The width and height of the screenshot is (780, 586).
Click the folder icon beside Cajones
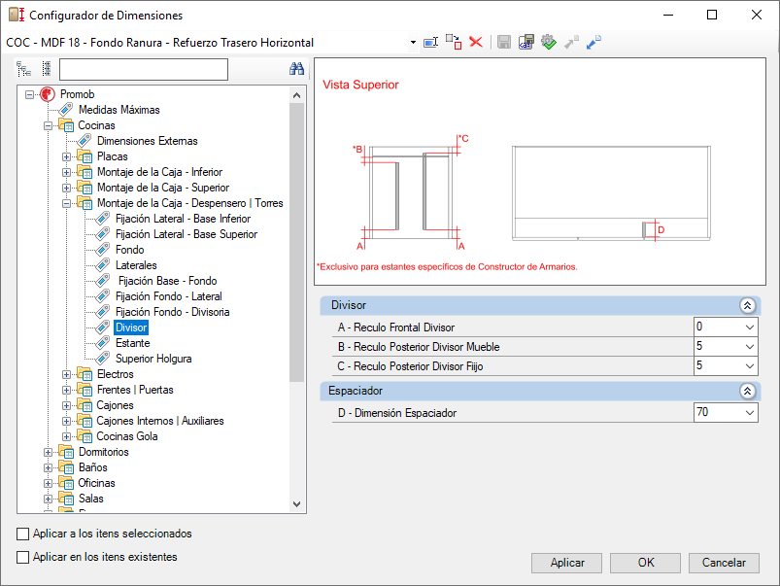(x=85, y=405)
